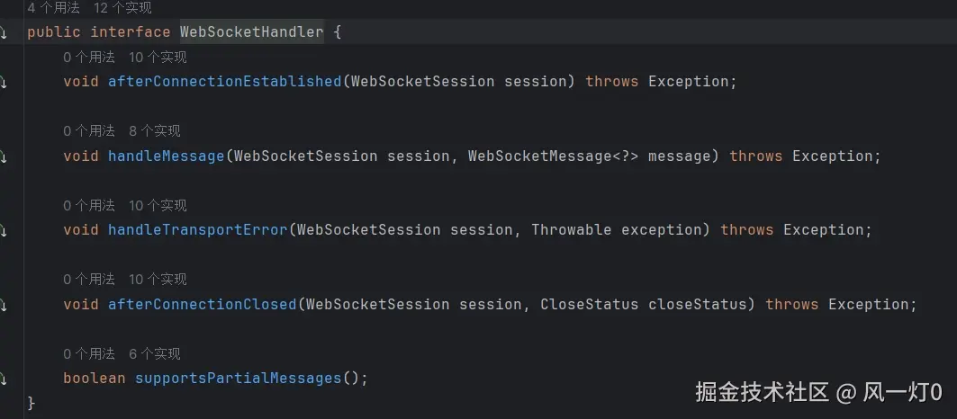Click gutter icon next to afterConnectionClosed method

3,304
